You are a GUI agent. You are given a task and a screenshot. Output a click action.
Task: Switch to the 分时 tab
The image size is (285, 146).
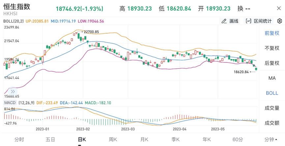pos(19,139)
